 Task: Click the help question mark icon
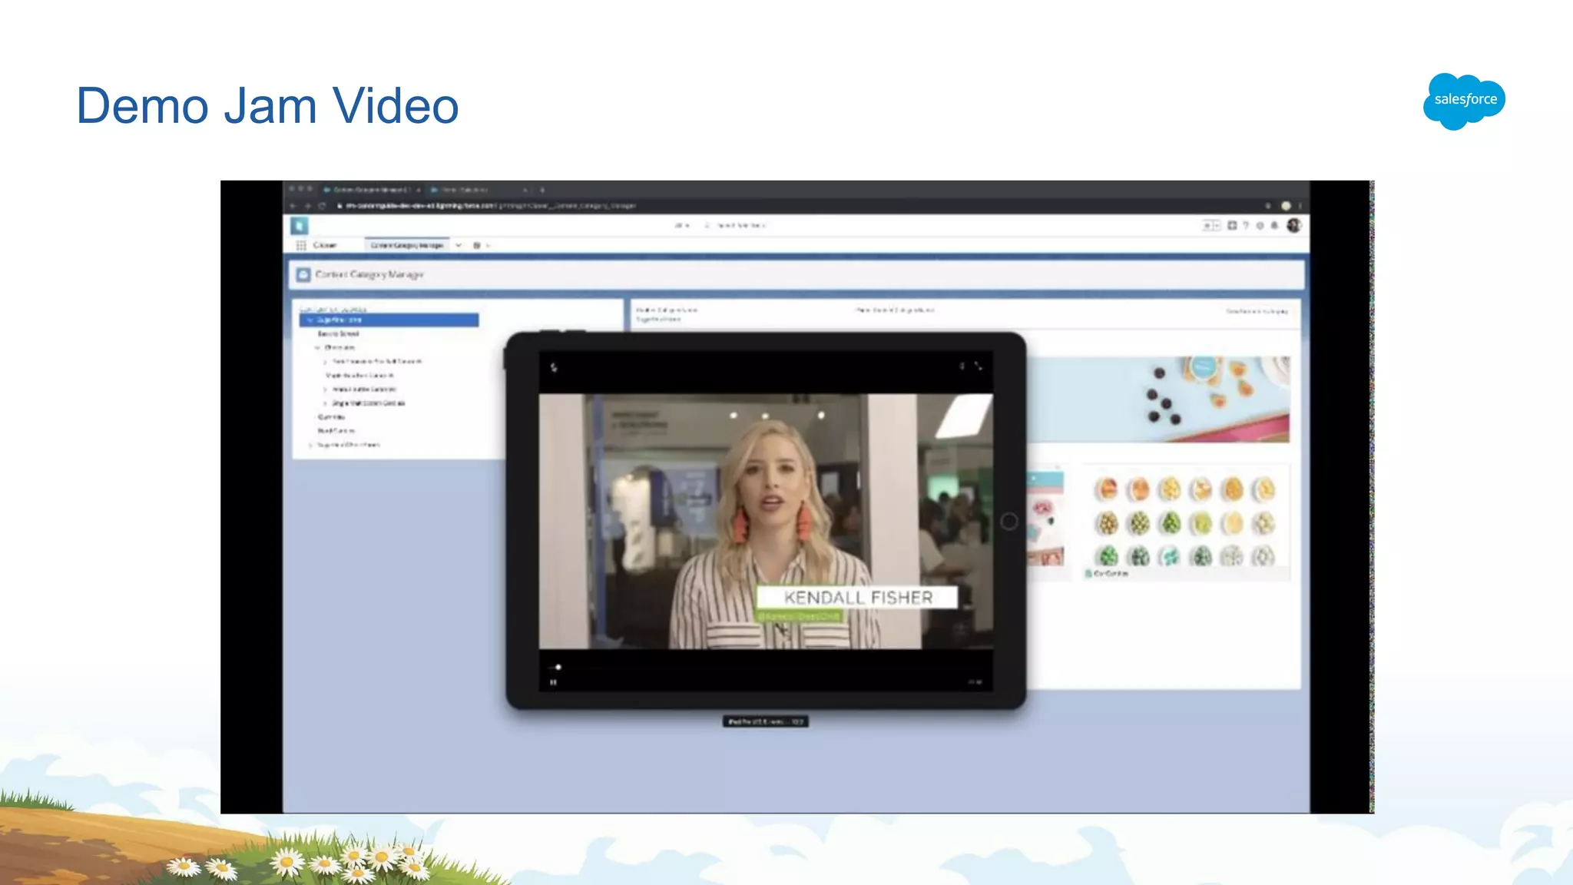tap(1246, 225)
